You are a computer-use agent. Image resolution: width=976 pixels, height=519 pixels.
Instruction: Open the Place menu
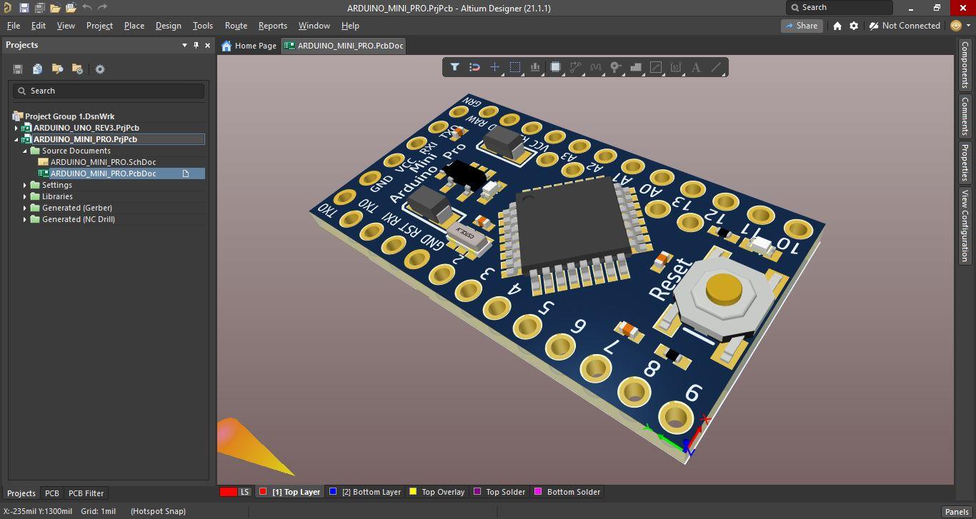click(x=134, y=26)
